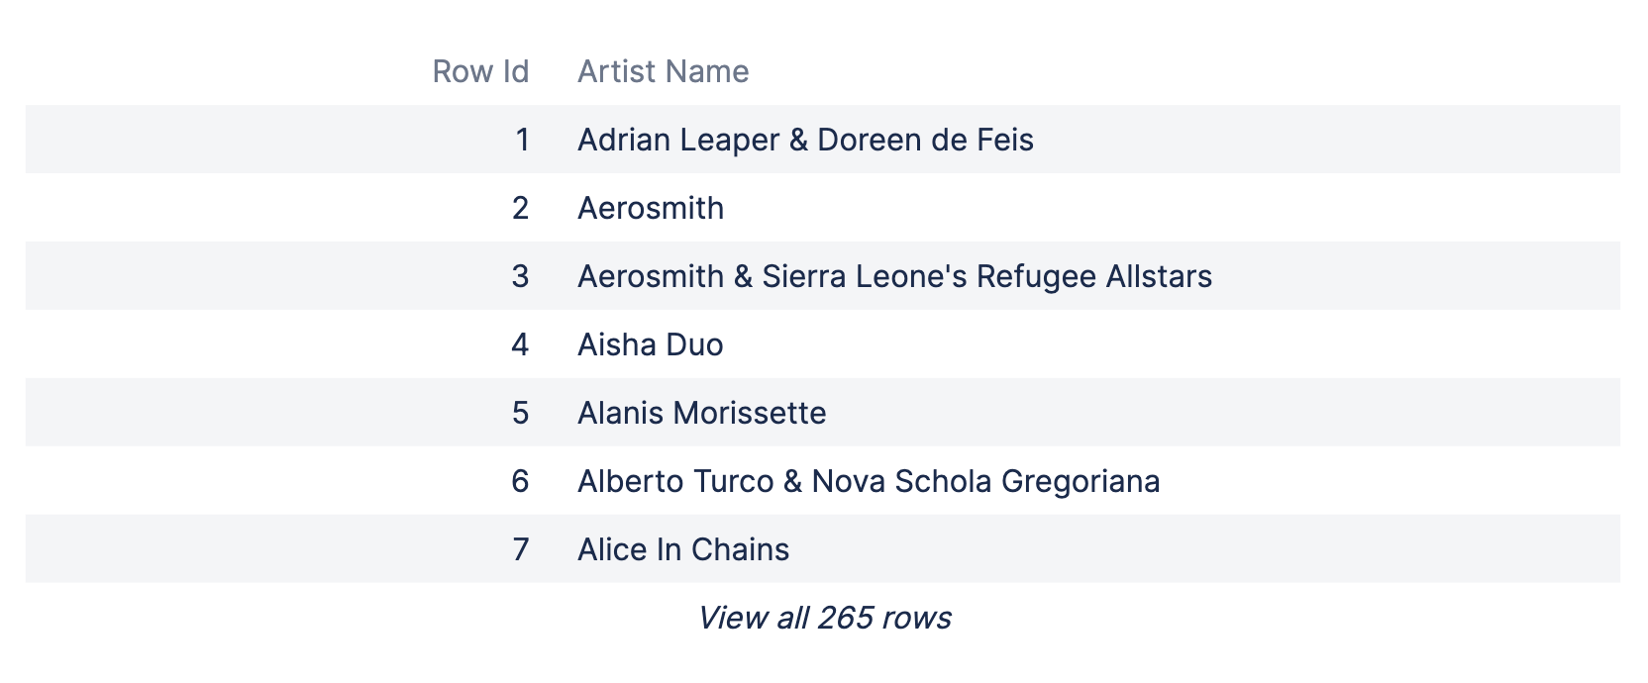Click the Row Id column header

tap(480, 71)
